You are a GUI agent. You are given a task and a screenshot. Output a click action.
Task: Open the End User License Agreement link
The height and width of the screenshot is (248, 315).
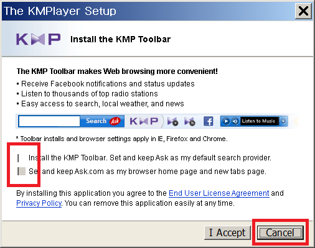219,193
